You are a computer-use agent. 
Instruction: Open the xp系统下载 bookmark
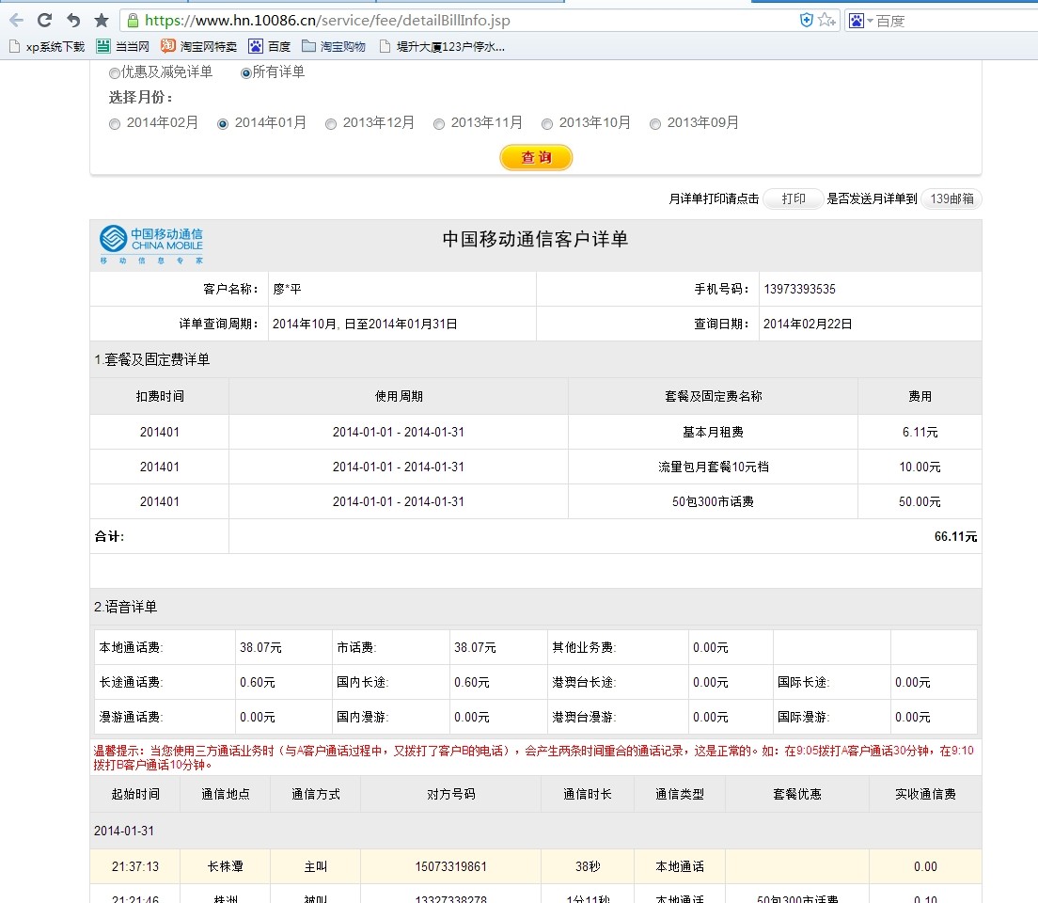point(46,46)
